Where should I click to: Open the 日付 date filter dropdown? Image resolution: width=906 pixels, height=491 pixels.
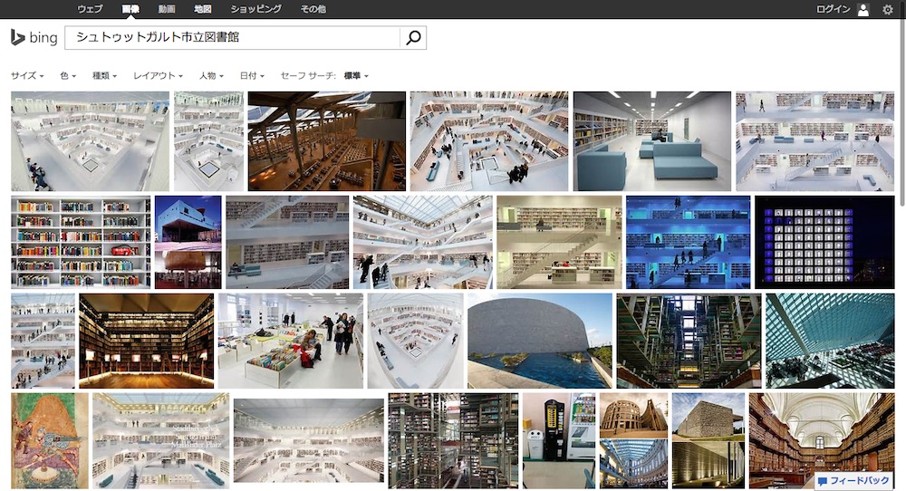point(252,76)
